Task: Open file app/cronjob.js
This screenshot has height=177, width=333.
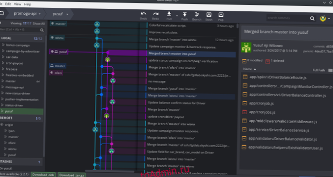Action: click(x=262, y=103)
